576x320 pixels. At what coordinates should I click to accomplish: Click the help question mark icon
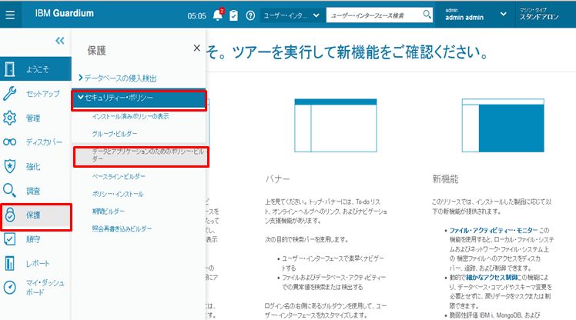tap(250, 15)
